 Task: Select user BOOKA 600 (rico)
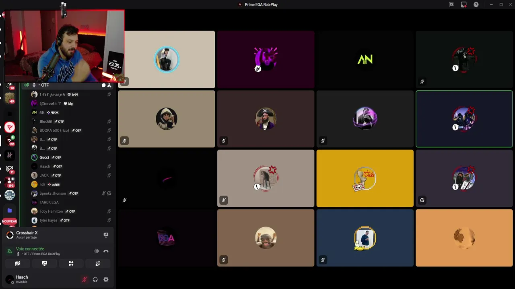pyautogui.click(x=70, y=130)
